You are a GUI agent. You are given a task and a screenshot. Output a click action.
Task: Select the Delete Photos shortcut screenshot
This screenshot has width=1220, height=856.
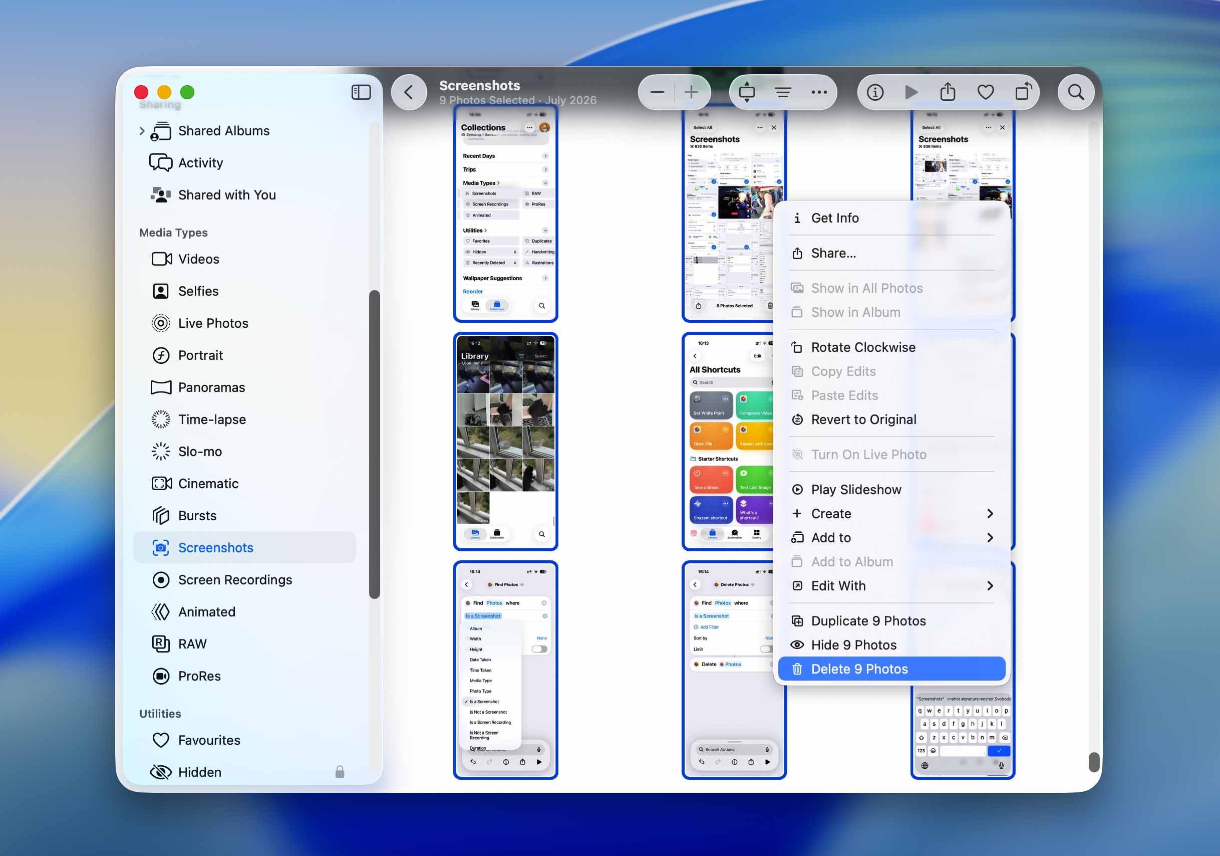(727, 670)
